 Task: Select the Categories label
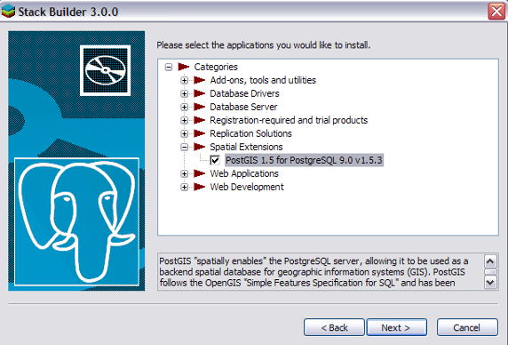coord(216,67)
